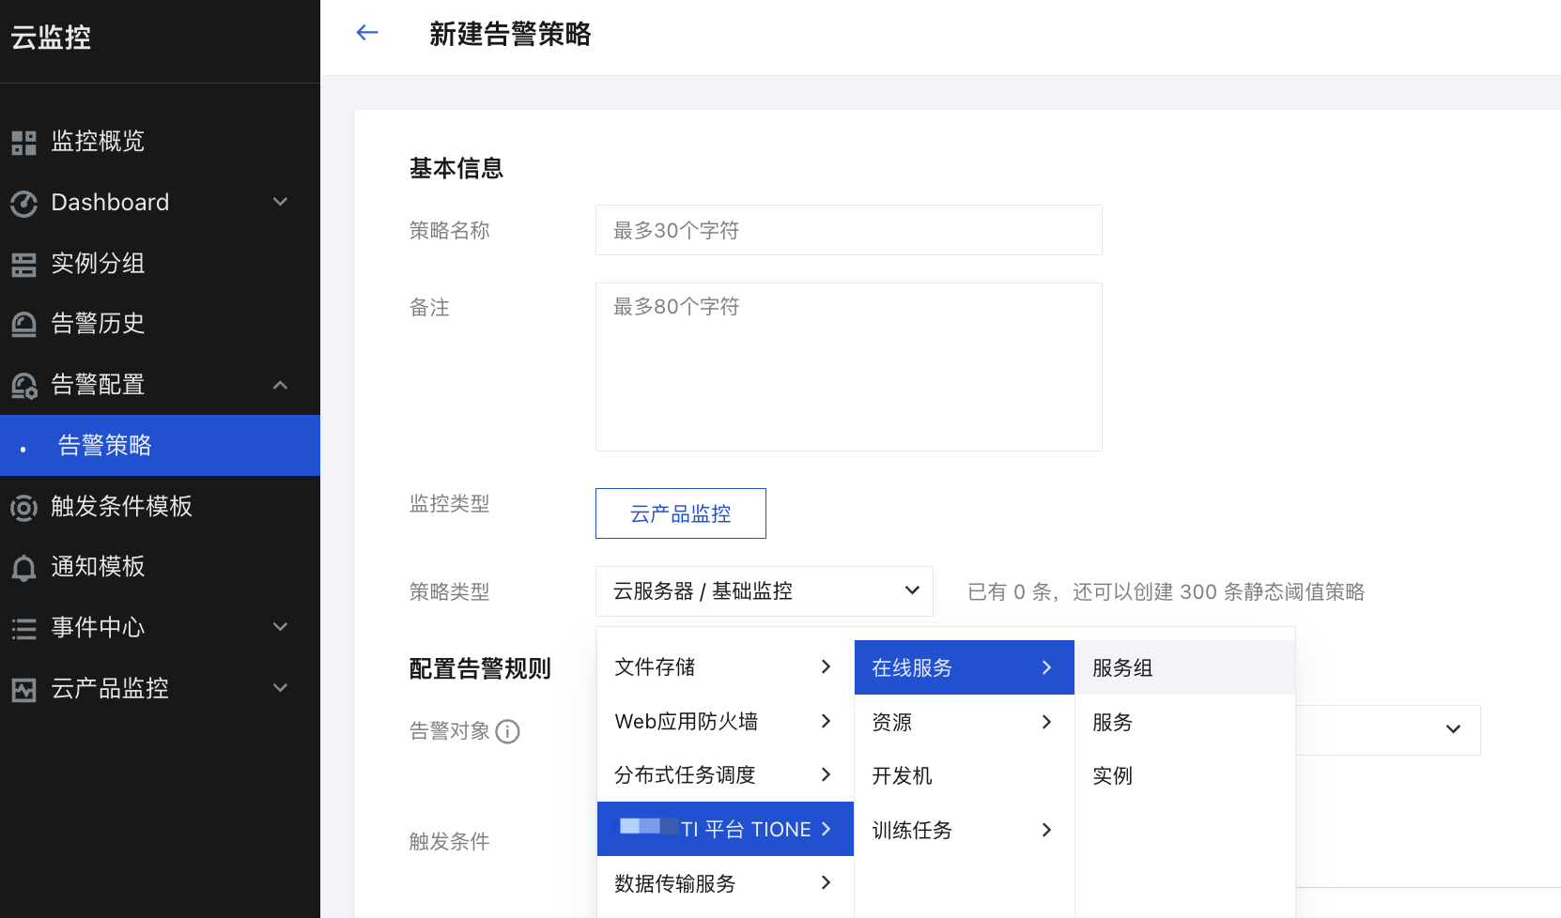Open the 策略类型 dropdown
The image size is (1561, 918).
tap(764, 591)
